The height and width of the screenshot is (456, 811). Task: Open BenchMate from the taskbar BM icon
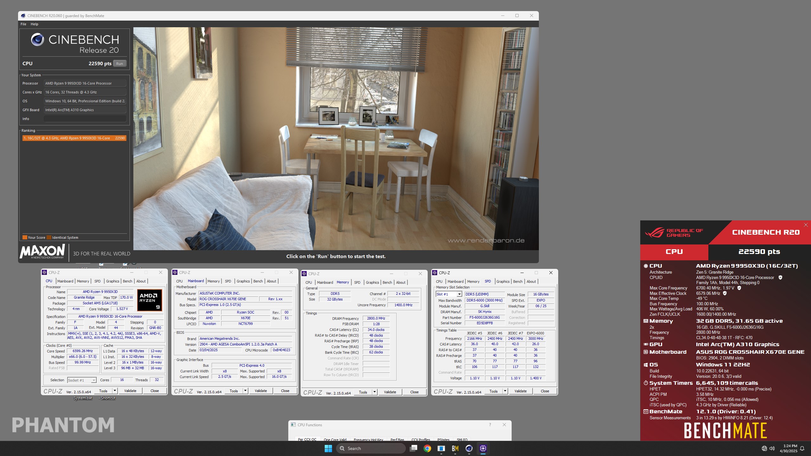[x=455, y=448]
